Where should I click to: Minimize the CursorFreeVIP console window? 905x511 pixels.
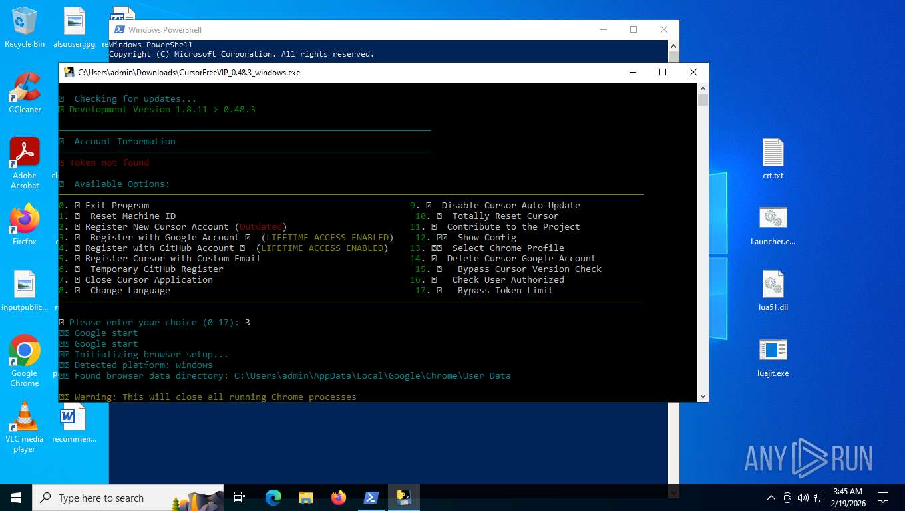point(632,72)
